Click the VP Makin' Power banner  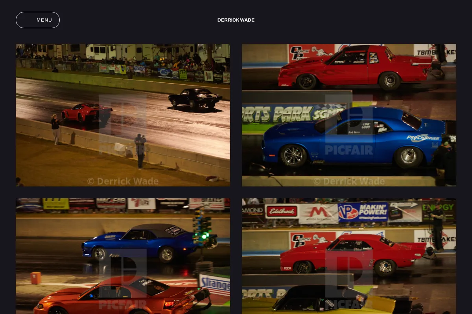coord(363,212)
